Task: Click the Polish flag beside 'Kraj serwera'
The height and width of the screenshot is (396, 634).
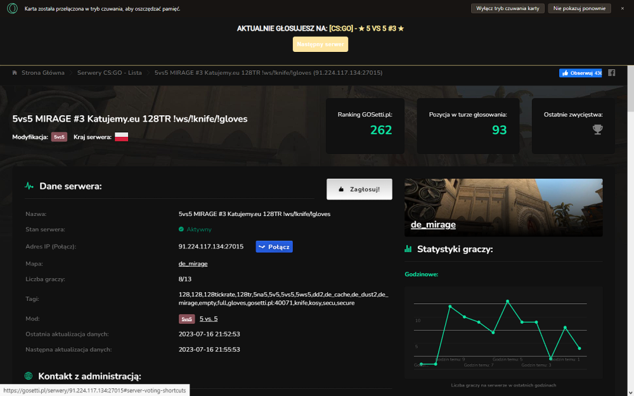Action: tap(121, 137)
